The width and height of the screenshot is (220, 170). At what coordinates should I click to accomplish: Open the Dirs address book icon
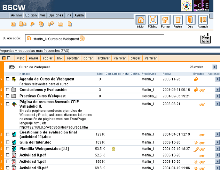[x=190, y=21]
